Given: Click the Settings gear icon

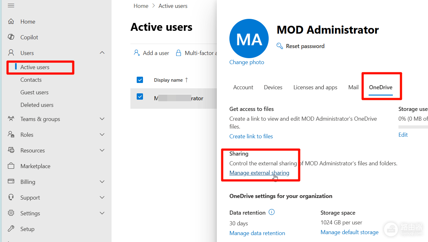Looking at the screenshot, I should pos(11,213).
